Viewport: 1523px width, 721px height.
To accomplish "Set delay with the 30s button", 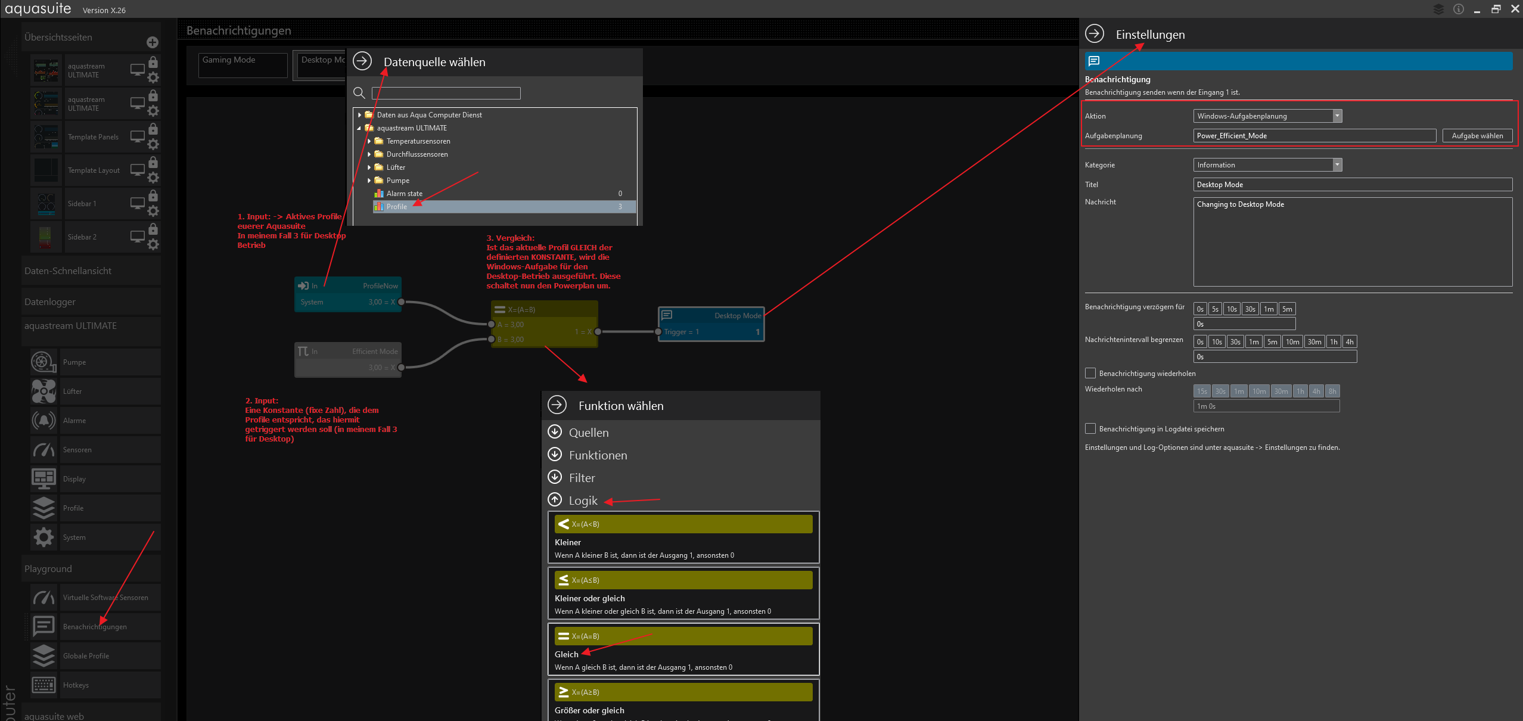I will (x=1250, y=309).
